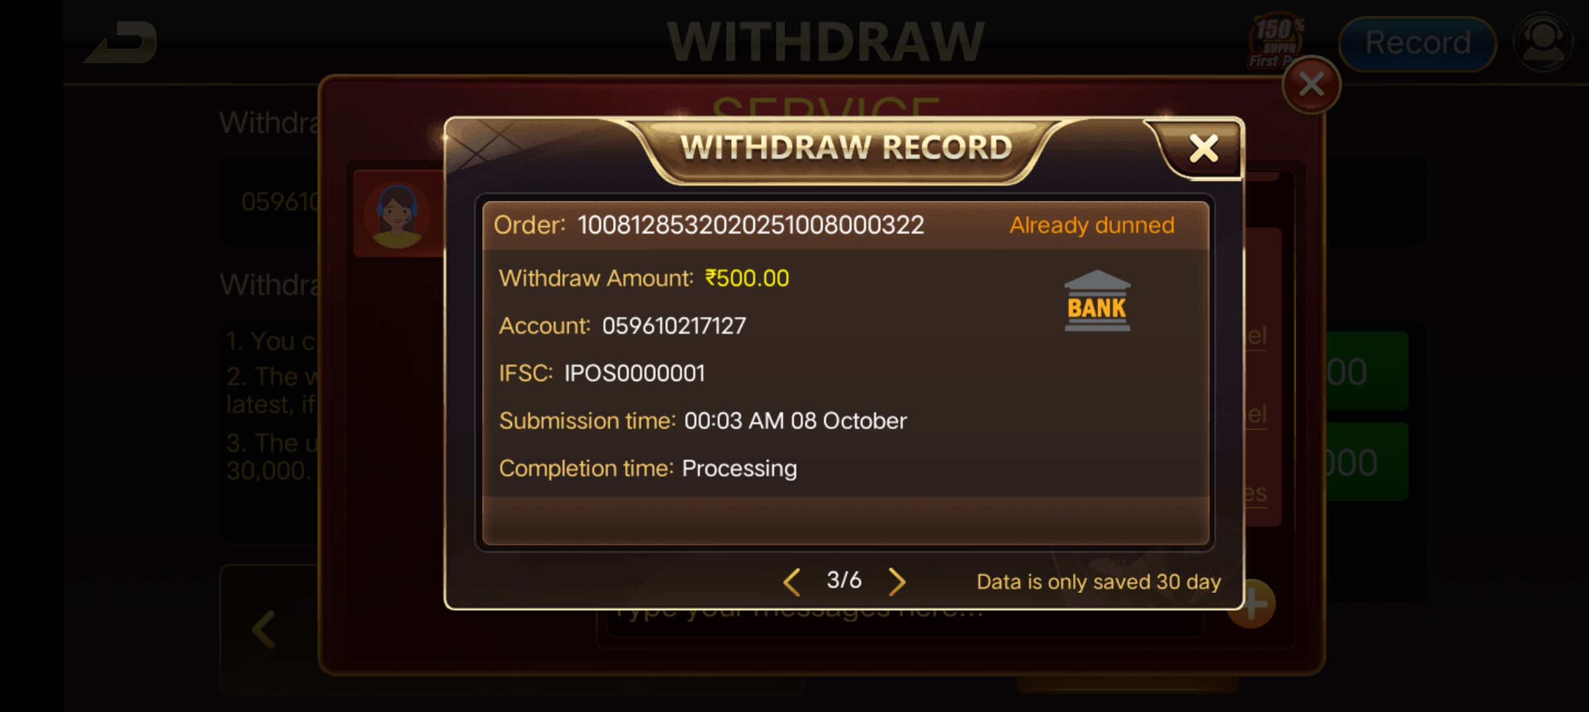Click the Already dunned status label
The height and width of the screenshot is (712, 1589).
tap(1091, 225)
